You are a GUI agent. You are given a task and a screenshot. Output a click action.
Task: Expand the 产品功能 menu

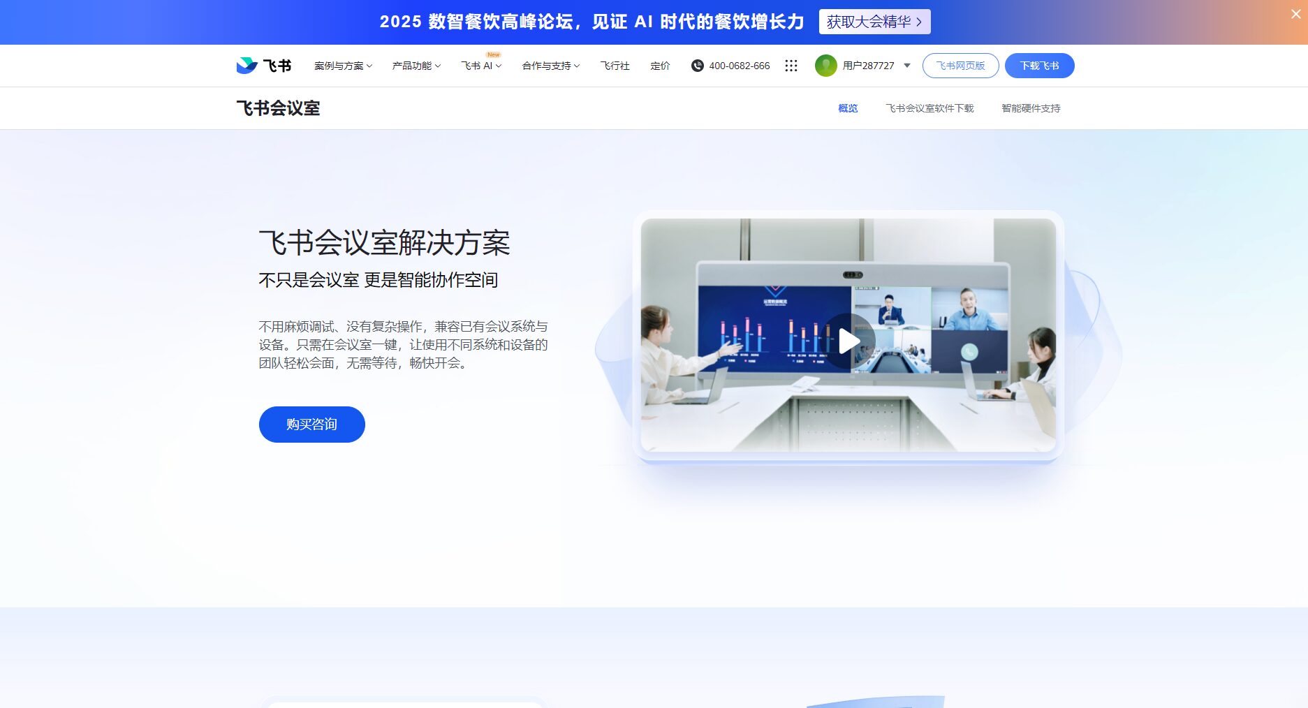[416, 66]
